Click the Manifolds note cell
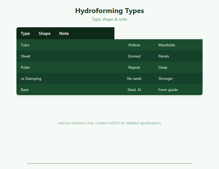Viewport: 219px width, 169px height. click(167, 45)
